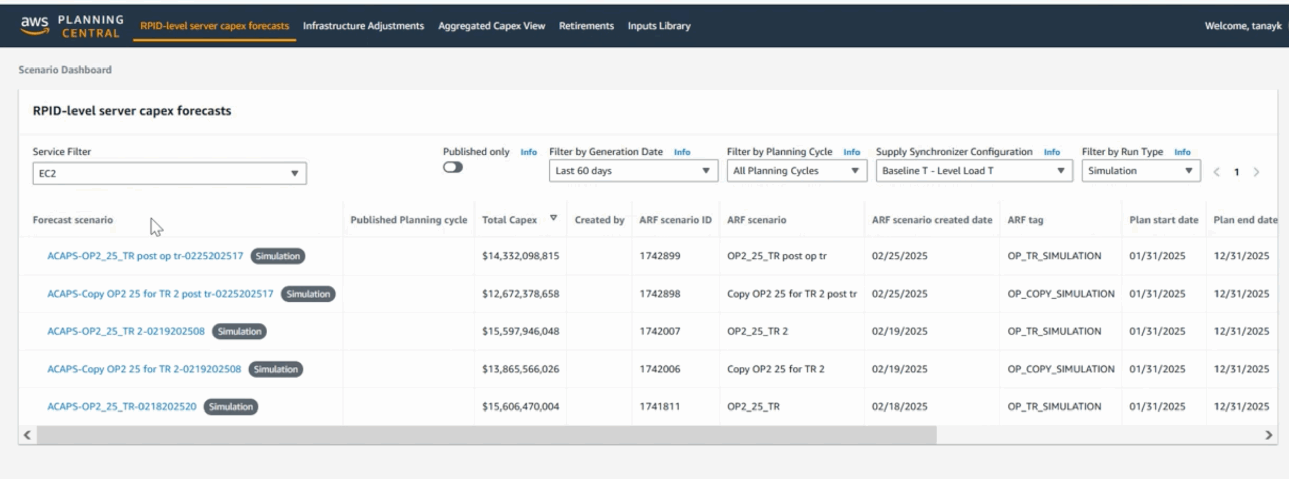Open the Service Filter EC2 dropdown
This screenshot has height=479, width=1289.
coord(169,173)
